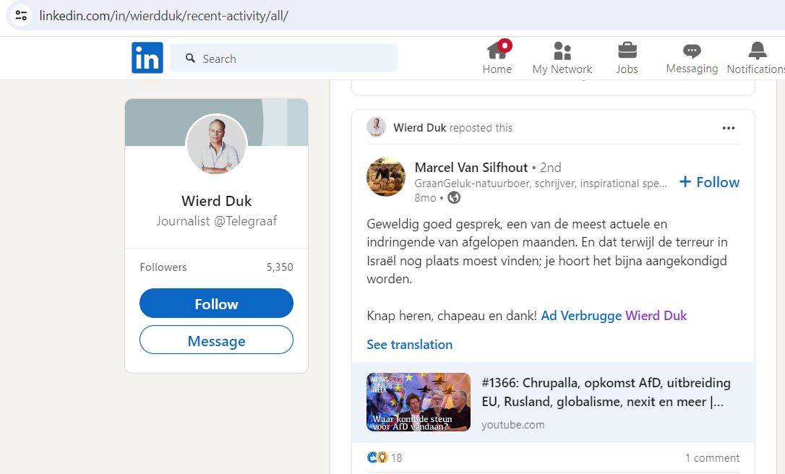Open the #1366 Chrupalla video title link
Viewport: 785px width, 474px height.
click(606, 392)
